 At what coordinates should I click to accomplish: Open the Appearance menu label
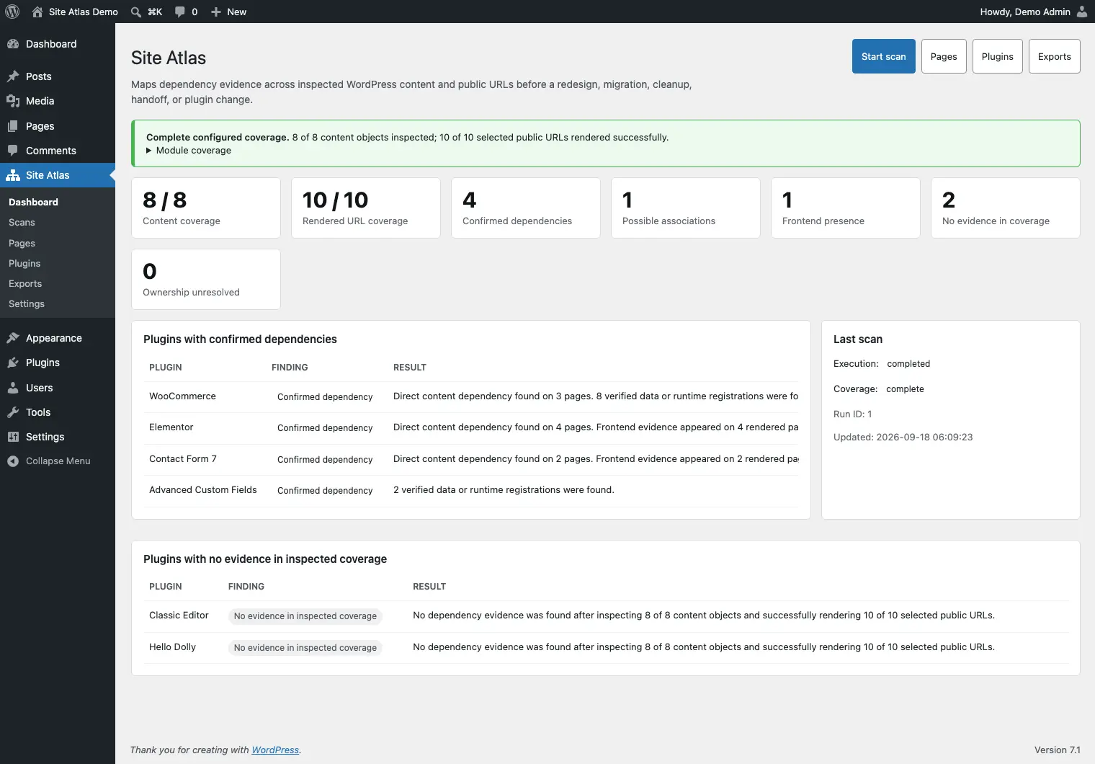(54, 338)
